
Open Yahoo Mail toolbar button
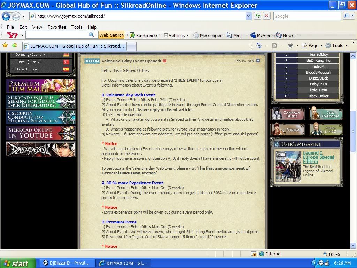pos(234,35)
